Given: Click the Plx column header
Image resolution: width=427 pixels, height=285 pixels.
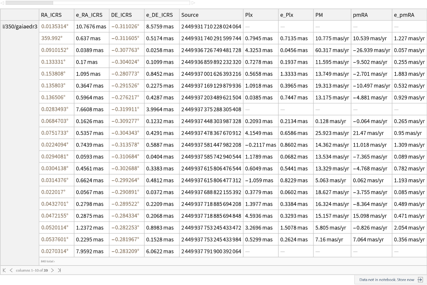Looking at the screenshot, I should click(249, 15).
